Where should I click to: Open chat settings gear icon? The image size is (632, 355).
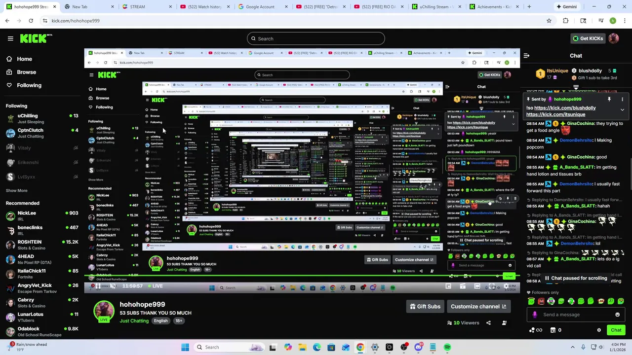click(599, 330)
